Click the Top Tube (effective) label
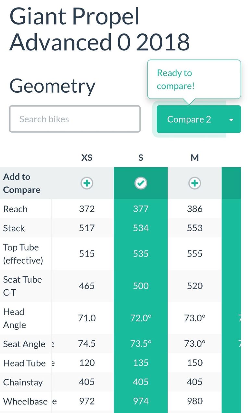Image resolution: width=250 pixels, height=413 pixels. tap(23, 254)
